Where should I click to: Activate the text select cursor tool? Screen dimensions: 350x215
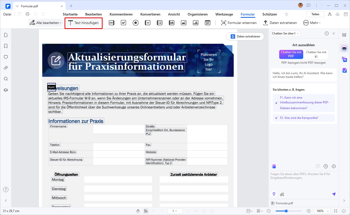click(x=146, y=211)
